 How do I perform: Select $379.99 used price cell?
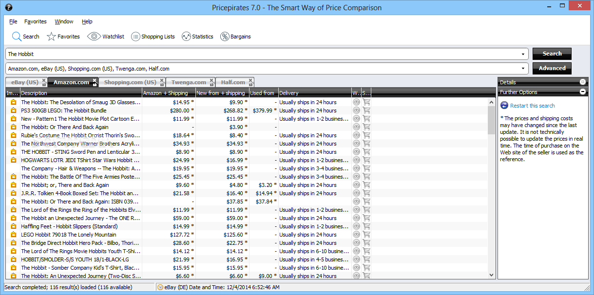(264, 111)
